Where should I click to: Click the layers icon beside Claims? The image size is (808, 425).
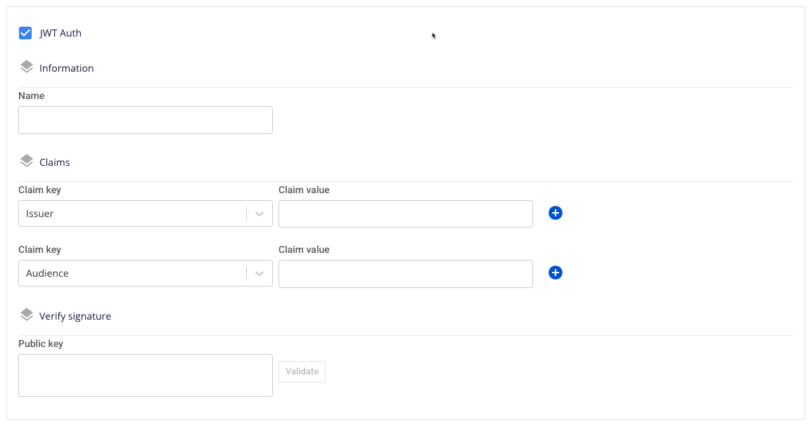(x=27, y=161)
